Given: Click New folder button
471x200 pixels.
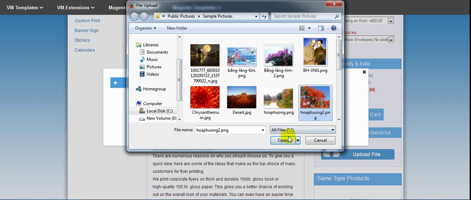Looking at the screenshot, I should [x=177, y=28].
